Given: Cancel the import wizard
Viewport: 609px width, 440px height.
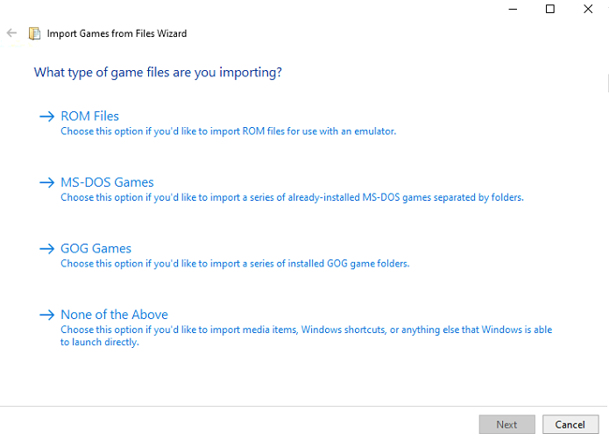Looking at the screenshot, I should coord(570,424).
